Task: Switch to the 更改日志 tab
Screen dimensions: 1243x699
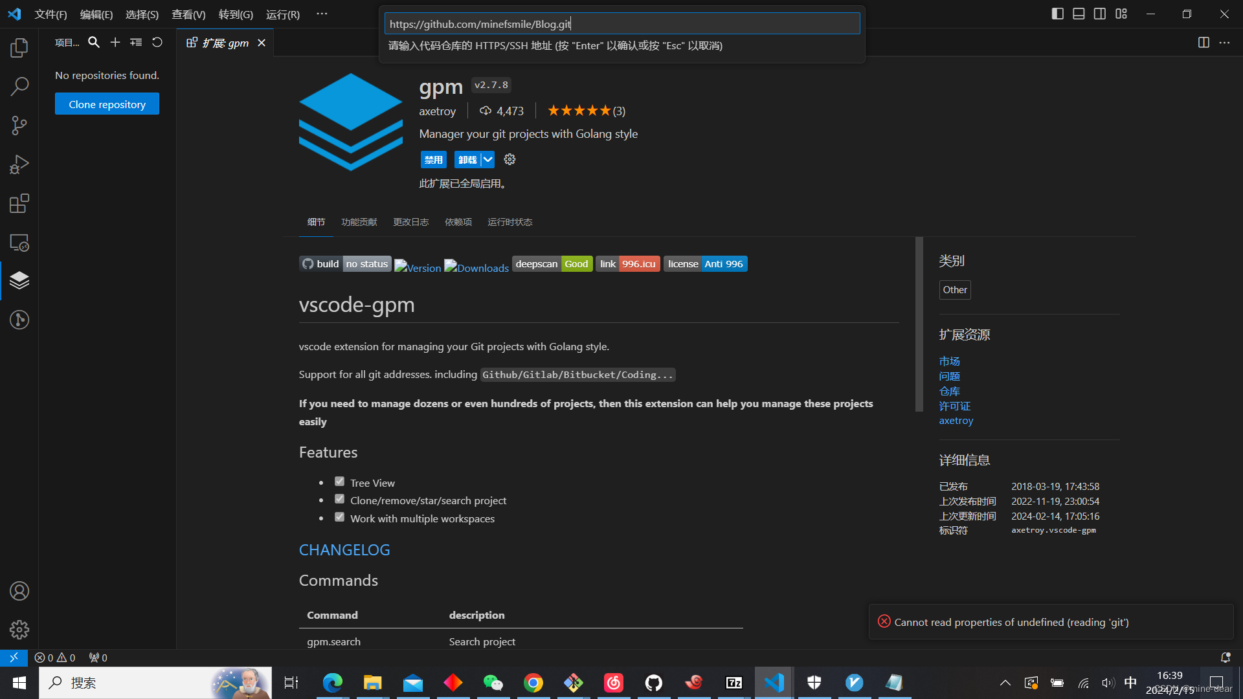Action: tap(410, 222)
